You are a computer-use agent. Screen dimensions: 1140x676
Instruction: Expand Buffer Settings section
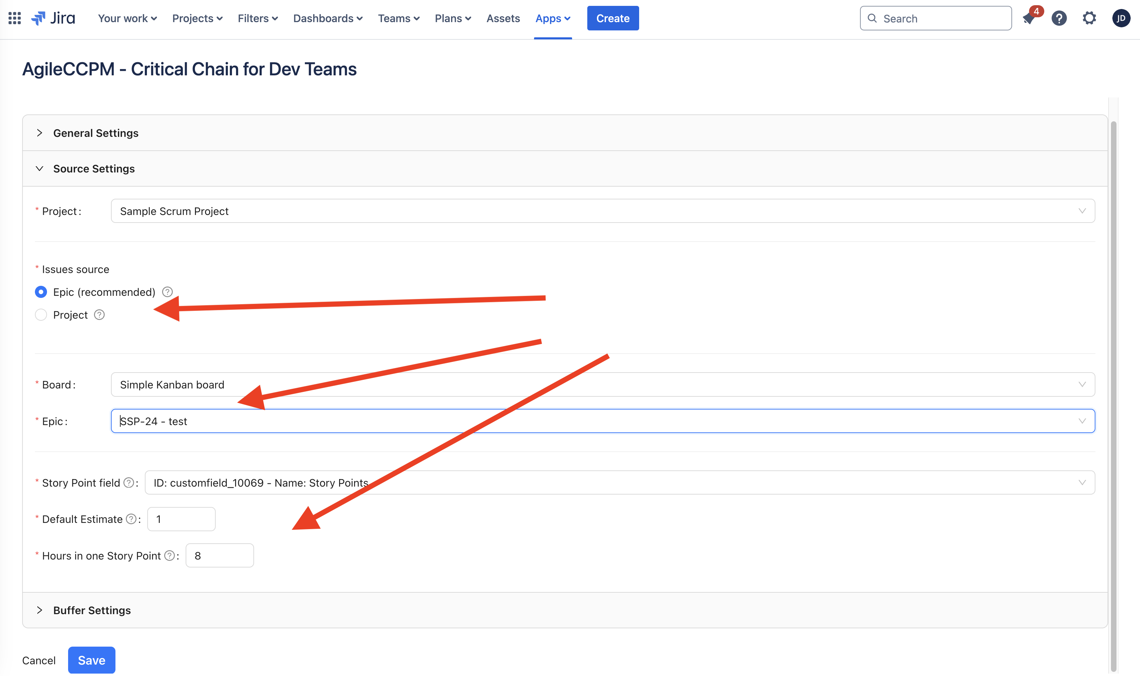565,610
